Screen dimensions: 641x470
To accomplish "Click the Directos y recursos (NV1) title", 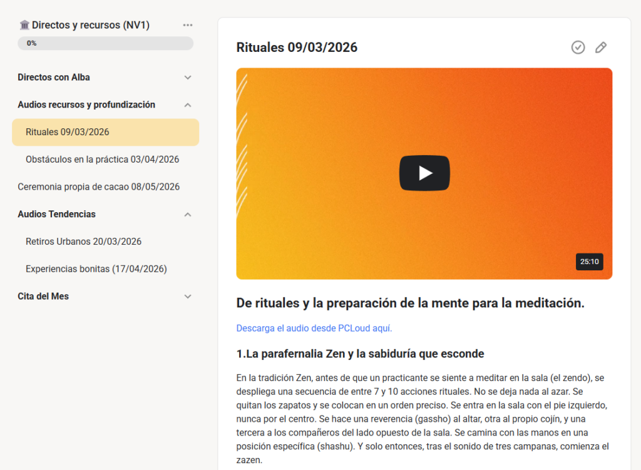I will point(91,25).
